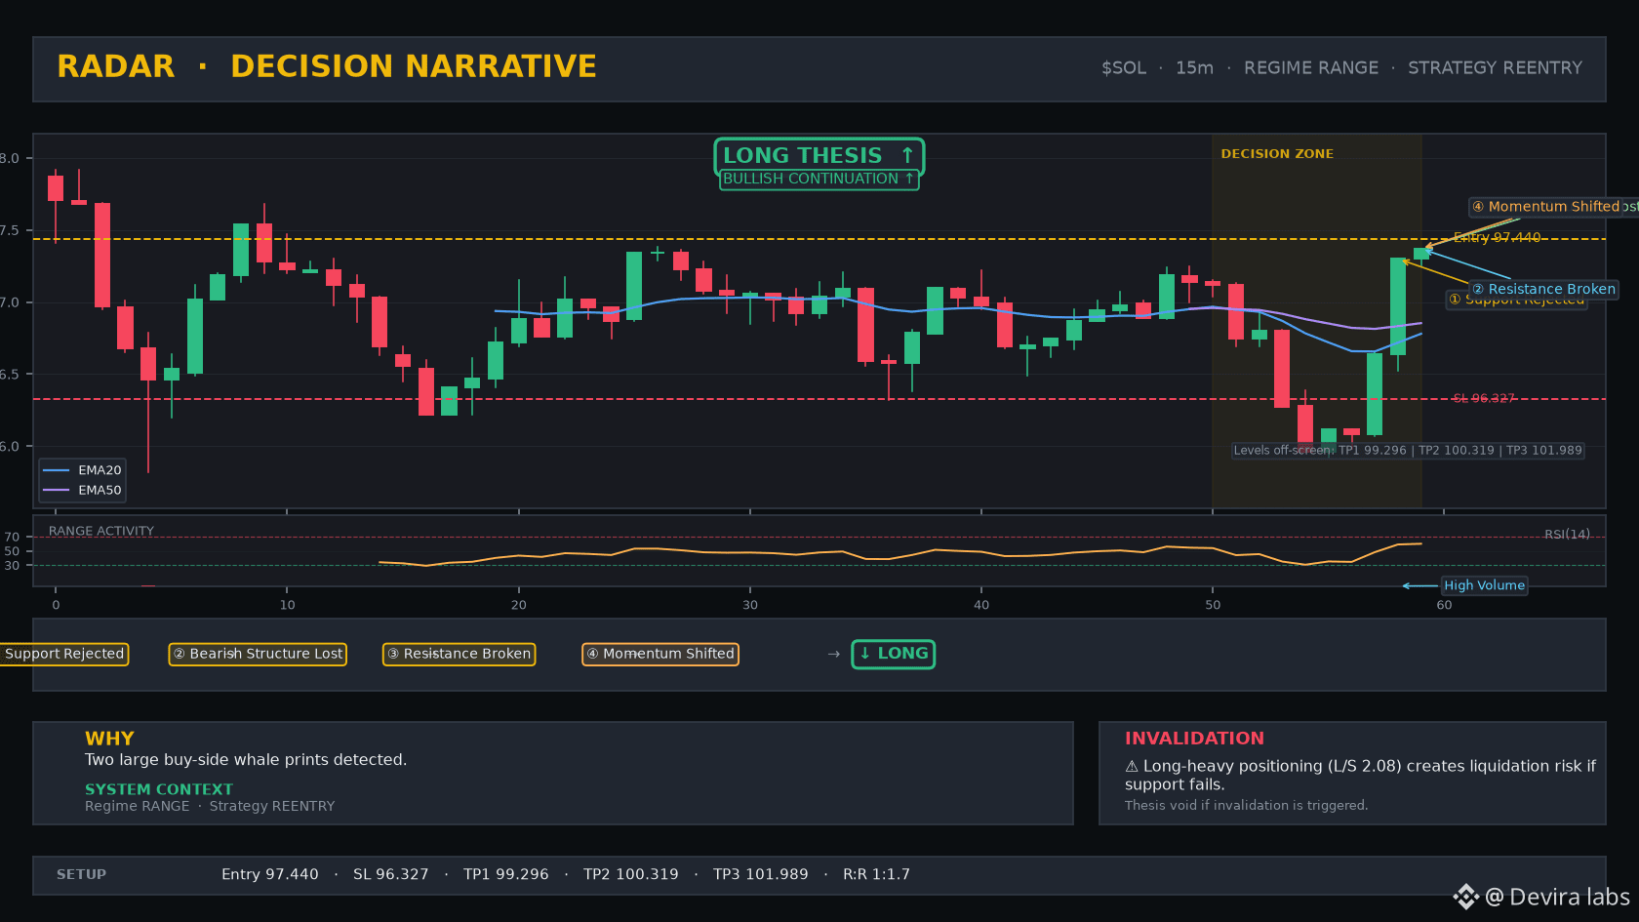Screen dimensions: 1639x922
Task: Click the Resistance Broken chart annotation
Action: [1543, 290]
